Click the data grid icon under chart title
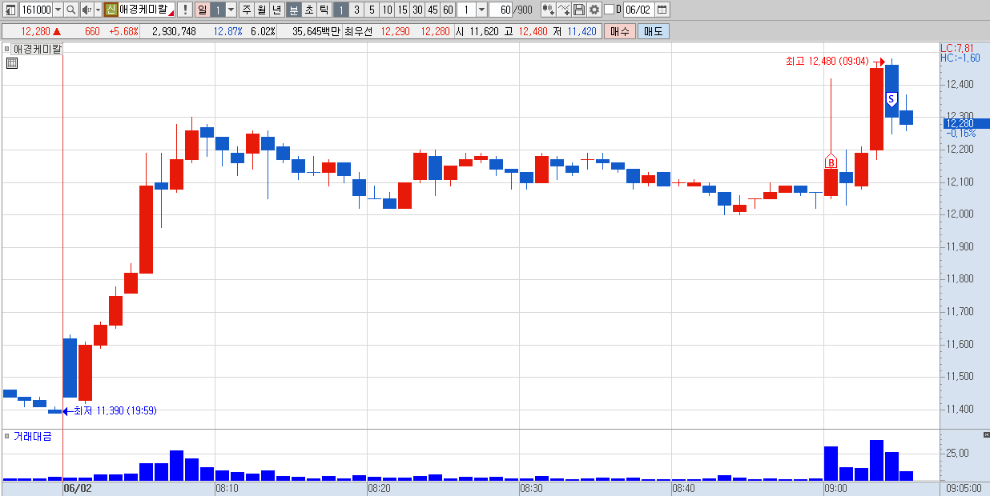990x496 pixels. (11, 63)
